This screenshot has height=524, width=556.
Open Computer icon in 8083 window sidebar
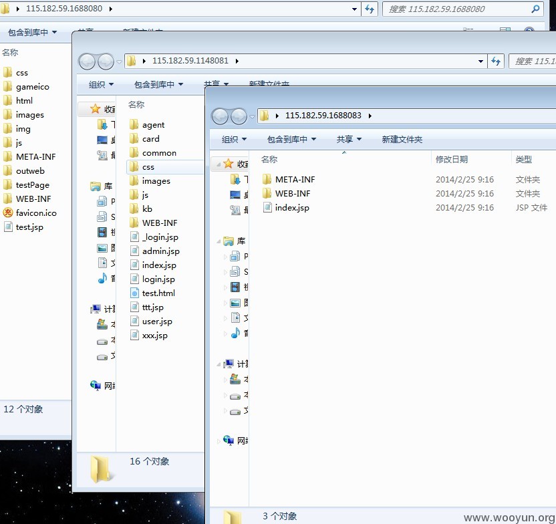coord(229,364)
